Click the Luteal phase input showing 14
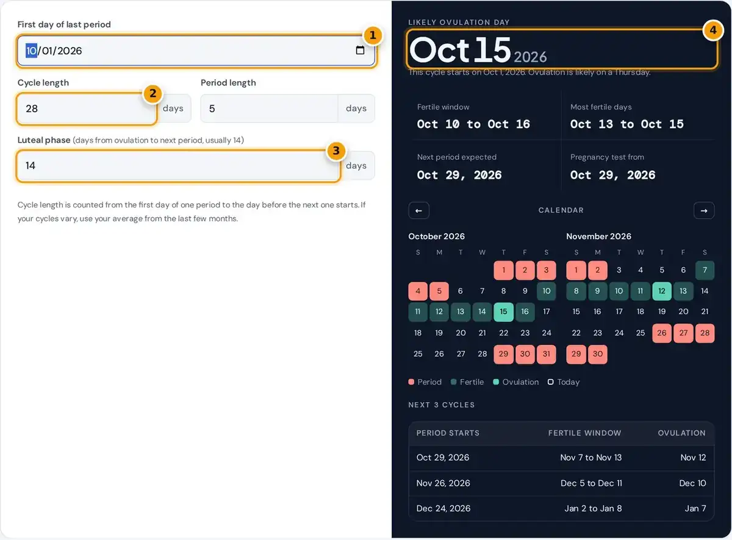Screen dimensions: 732x540 pos(178,165)
